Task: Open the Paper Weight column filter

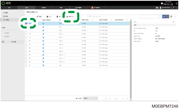Action: coord(111,20)
